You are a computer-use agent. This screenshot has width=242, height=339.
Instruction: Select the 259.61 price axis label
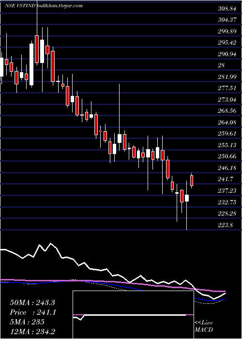[x=227, y=134]
